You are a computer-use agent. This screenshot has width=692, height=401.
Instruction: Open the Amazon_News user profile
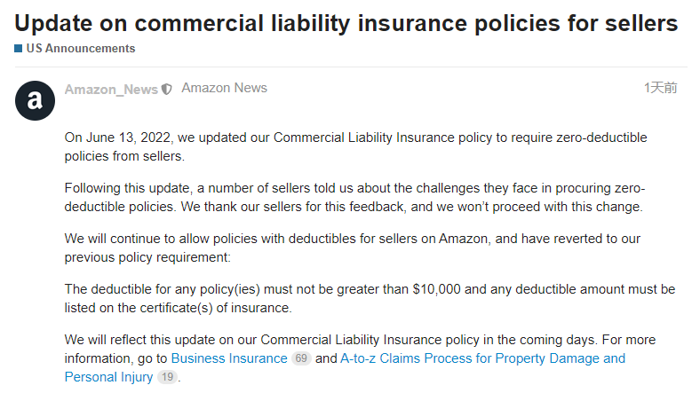(111, 90)
